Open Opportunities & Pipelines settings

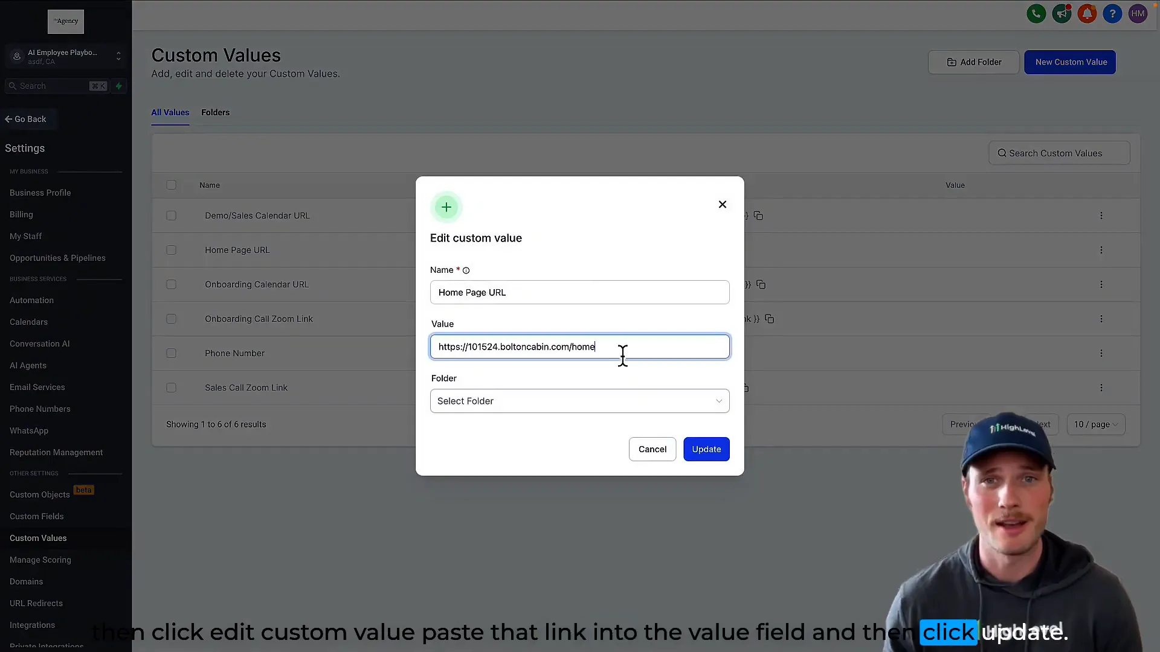tap(57, 258)
